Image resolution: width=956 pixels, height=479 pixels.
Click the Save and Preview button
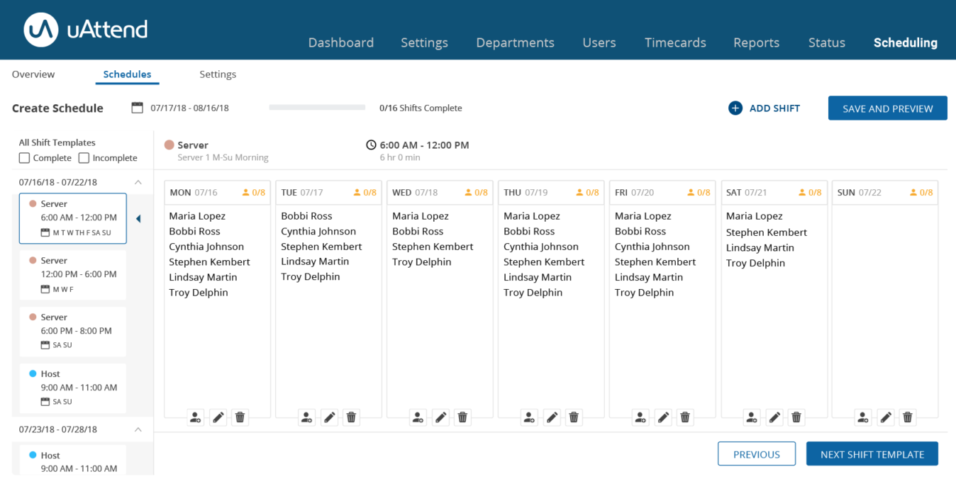tap(887, 108)
